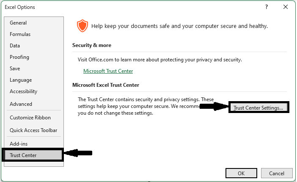Click the orange shield security icon

(82, 26)
